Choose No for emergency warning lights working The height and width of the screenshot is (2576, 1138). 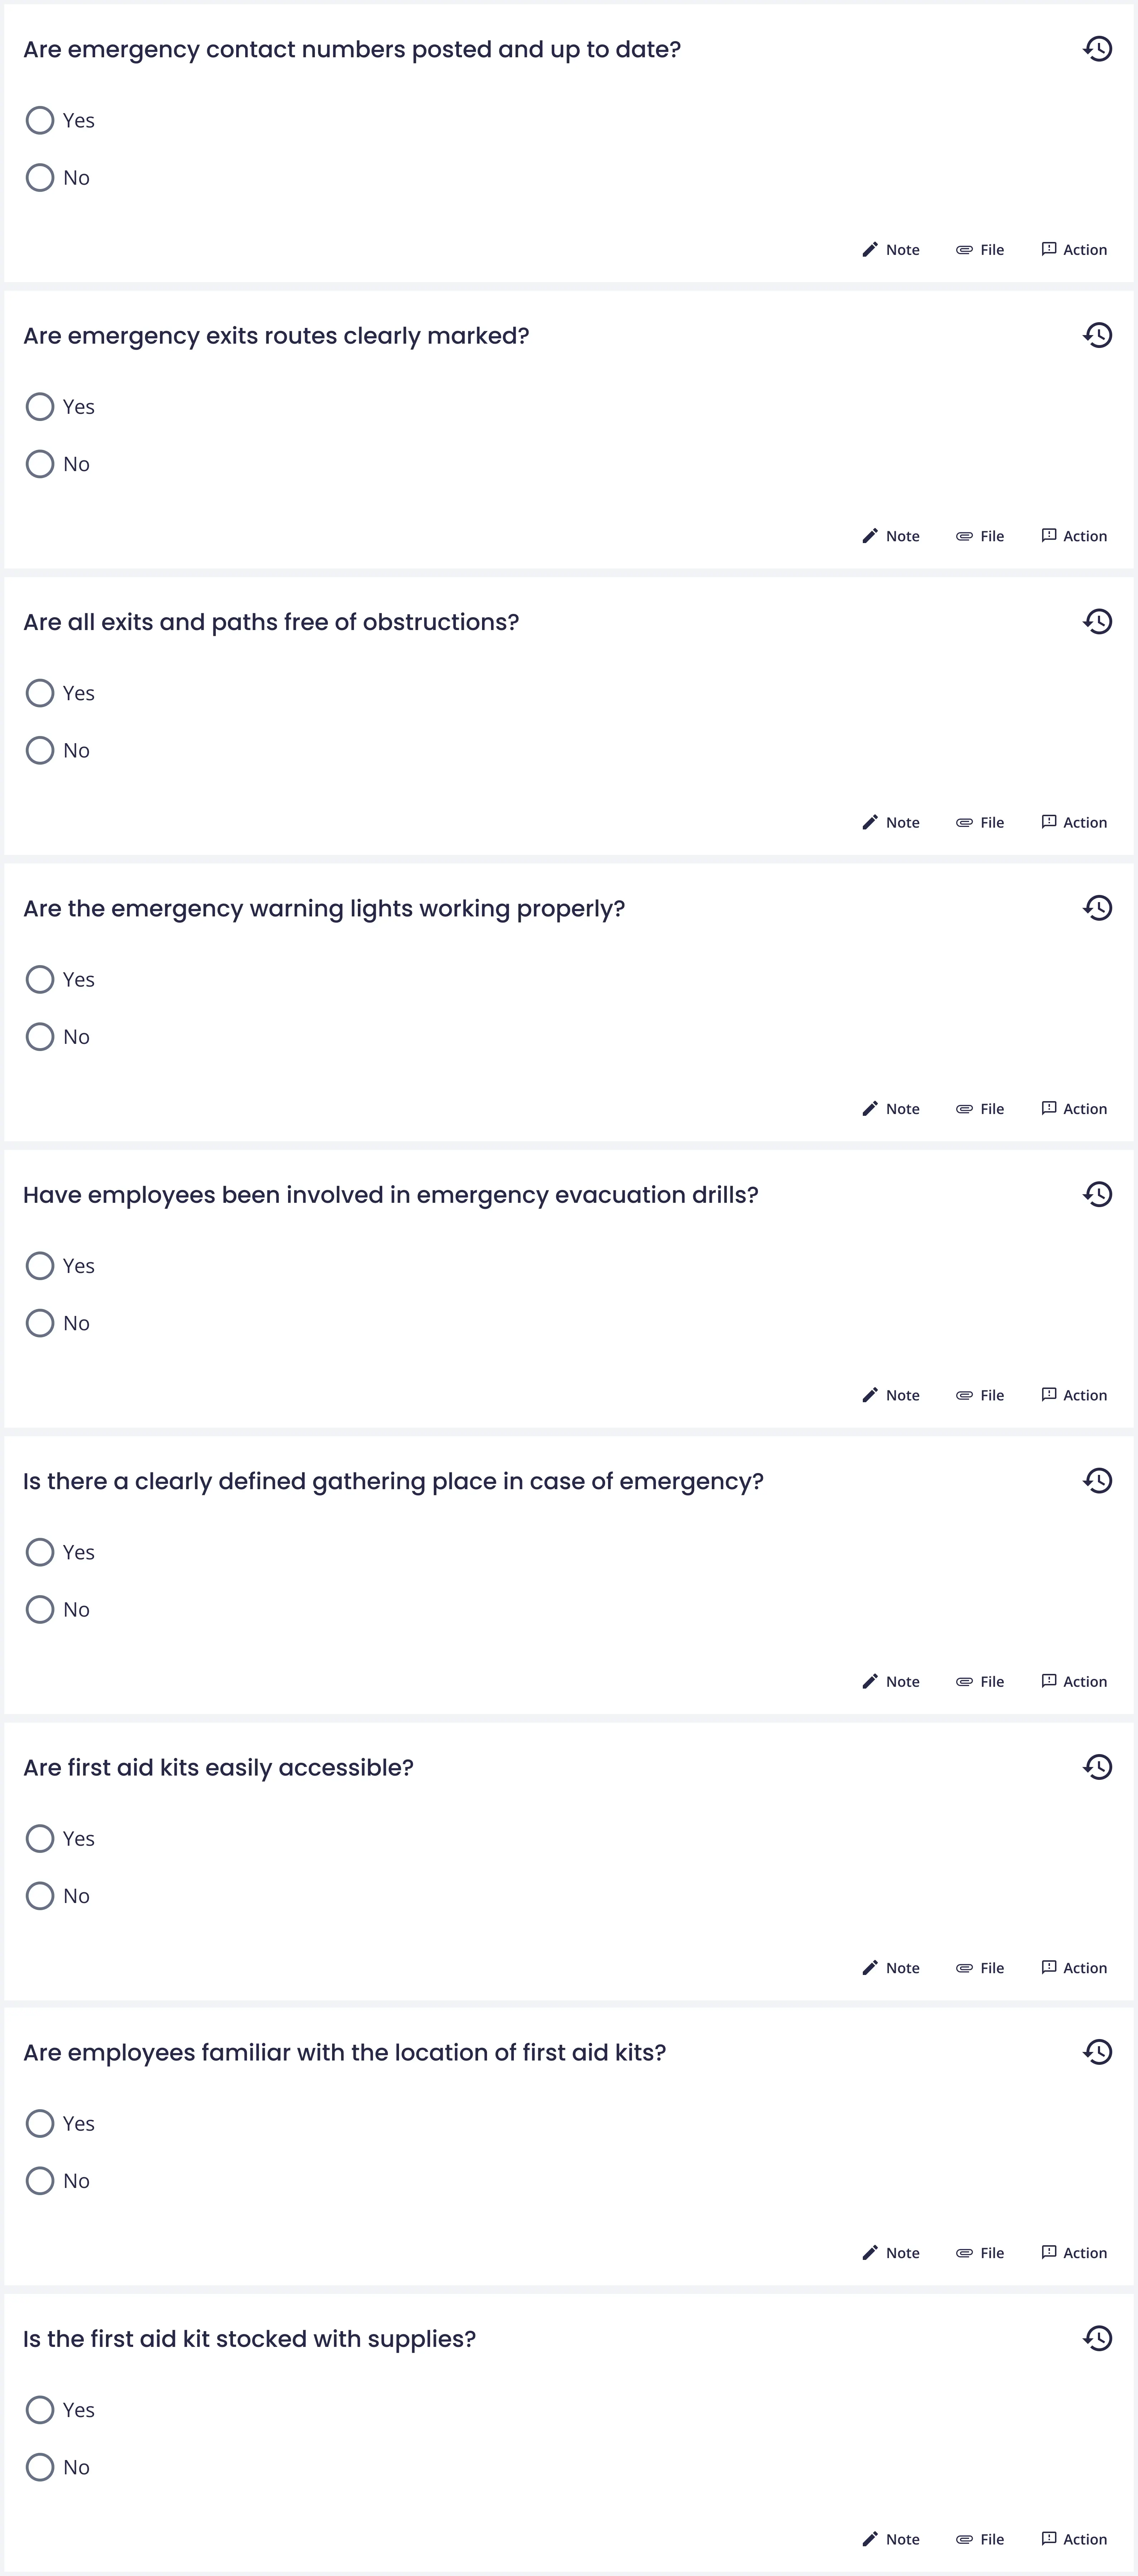(40, 1037)
